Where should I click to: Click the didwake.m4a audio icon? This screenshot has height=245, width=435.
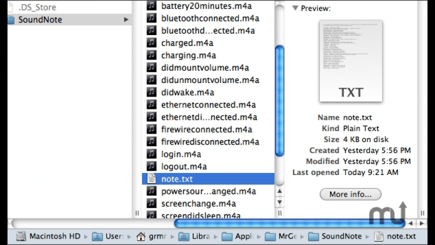[151, 92]
